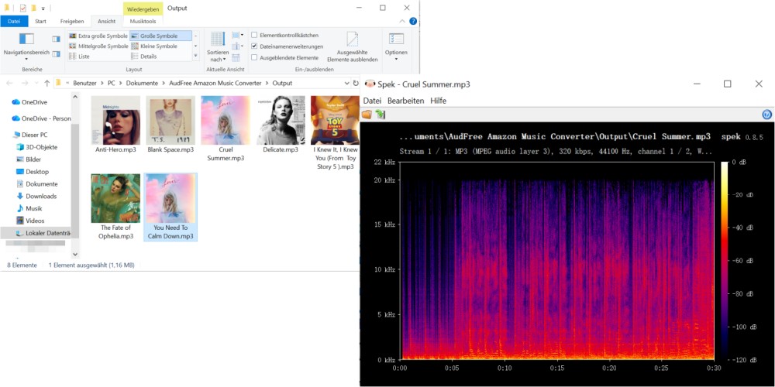Open Spek about info icon
The height and width of the screenshot is (387, 775).
tap(766, 115)
